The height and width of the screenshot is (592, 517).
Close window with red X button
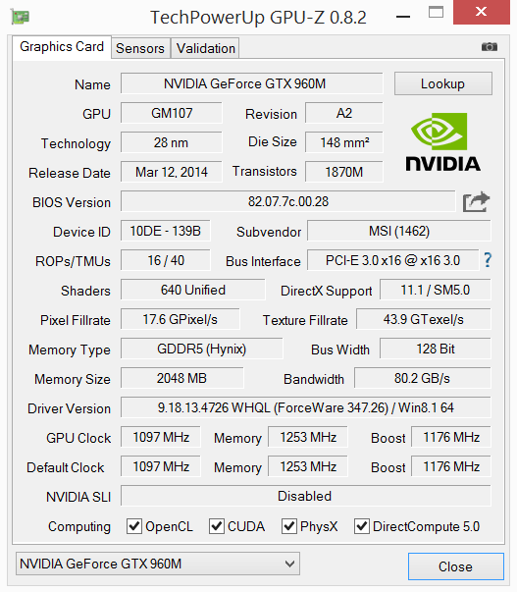point(481,12)
